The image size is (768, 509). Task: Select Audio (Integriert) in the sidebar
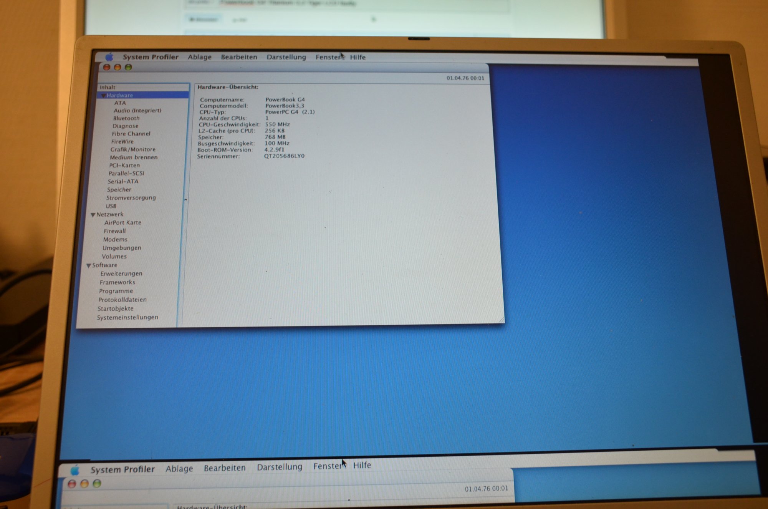(x=137, y=110)
